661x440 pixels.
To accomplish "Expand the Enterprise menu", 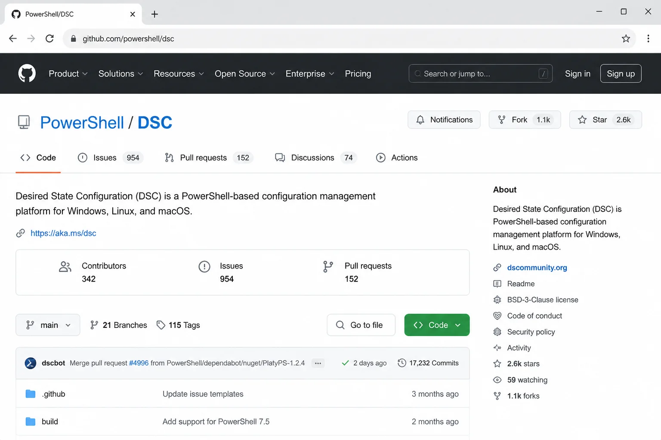I will point(310,74).
